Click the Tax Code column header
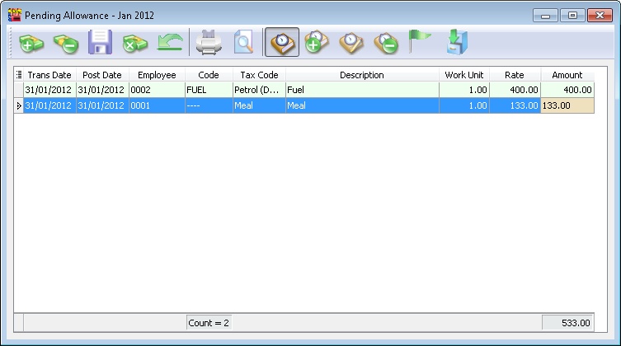The image size is (621, 346). coord(258,75)
